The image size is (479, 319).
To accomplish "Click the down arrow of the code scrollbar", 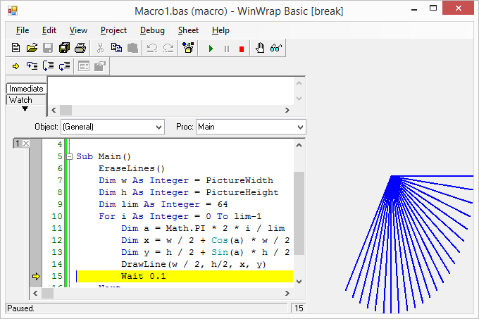I will [299, 282].
